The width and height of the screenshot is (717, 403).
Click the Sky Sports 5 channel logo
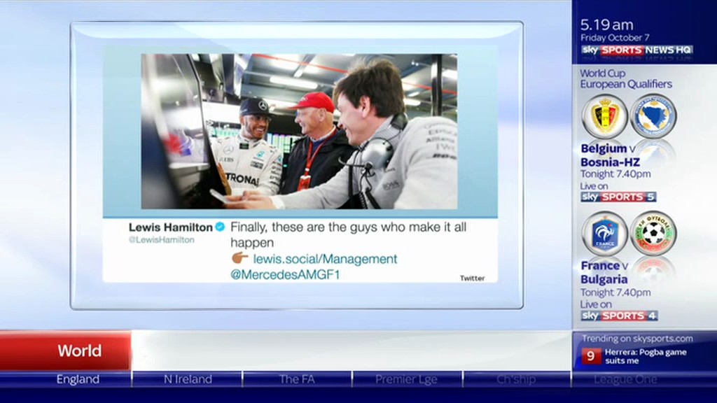618,197
